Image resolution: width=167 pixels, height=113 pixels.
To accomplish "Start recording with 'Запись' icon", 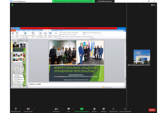I will coord(94,109).
